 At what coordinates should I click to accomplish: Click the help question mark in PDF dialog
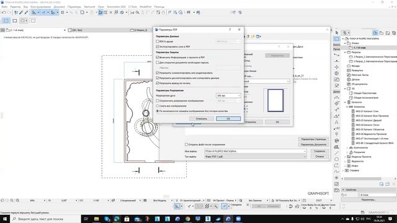coord(230,30)
